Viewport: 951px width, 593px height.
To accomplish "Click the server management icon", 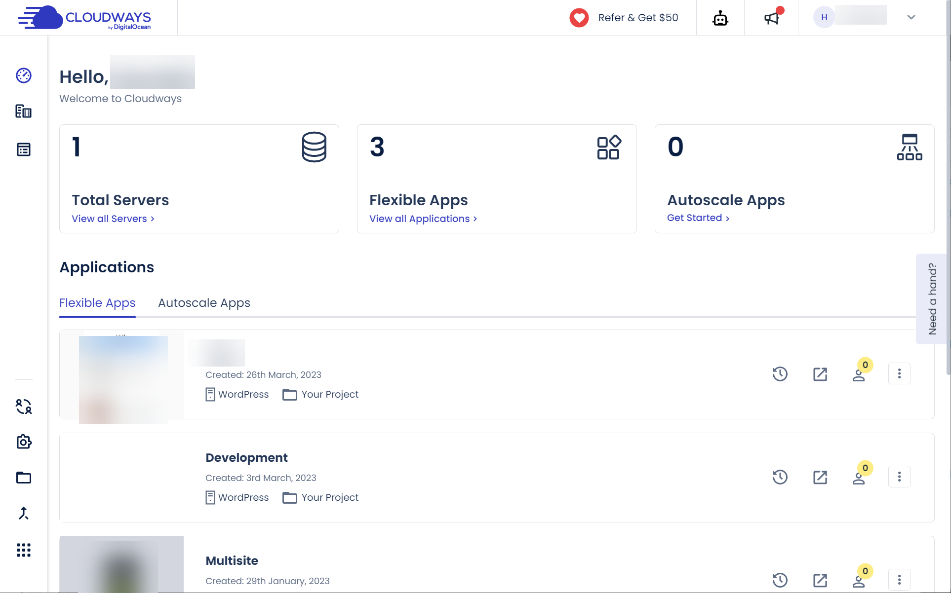I will click(23, 111).
